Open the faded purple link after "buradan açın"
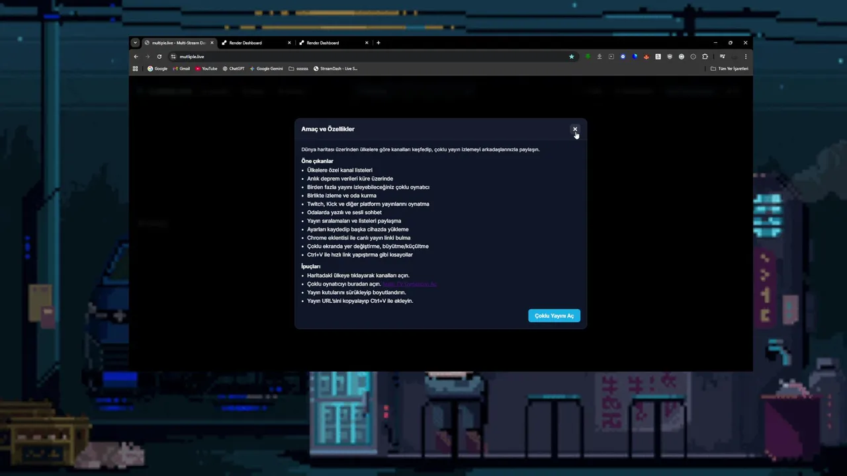Viewport: 847px width, 476px height. click(410, 284)
